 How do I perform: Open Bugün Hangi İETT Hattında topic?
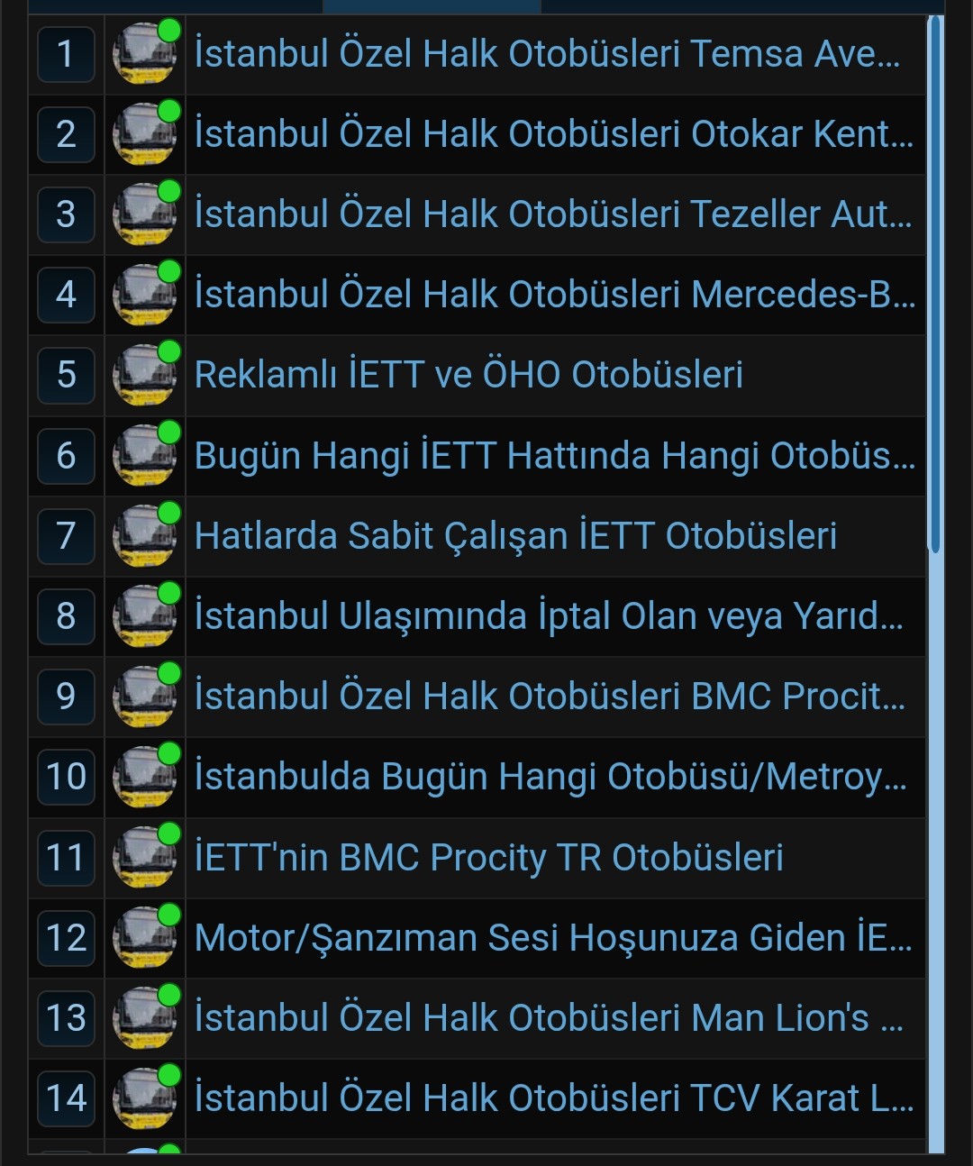(x=555, y=456)
